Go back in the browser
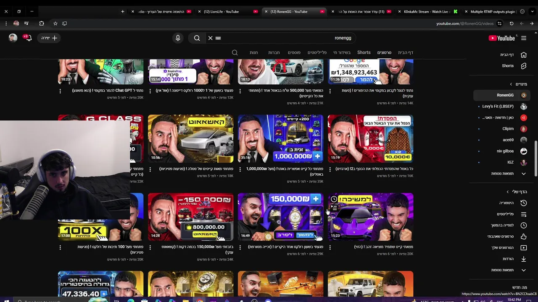The height and width of the screenshot is (302, 538). pos(522,23)
